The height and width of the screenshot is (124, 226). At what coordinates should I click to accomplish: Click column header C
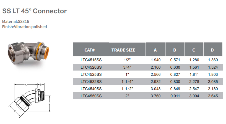(194, 49)
